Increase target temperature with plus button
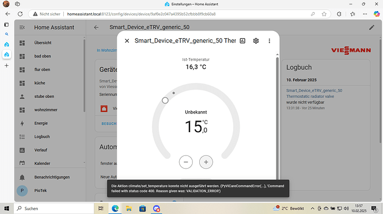The width and height of the screenshot is (383, 214). point(206,162)
